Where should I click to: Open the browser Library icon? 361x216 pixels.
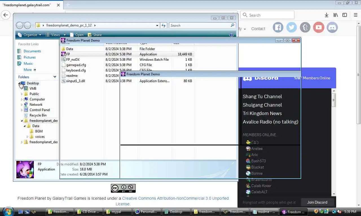click(336, 15)
